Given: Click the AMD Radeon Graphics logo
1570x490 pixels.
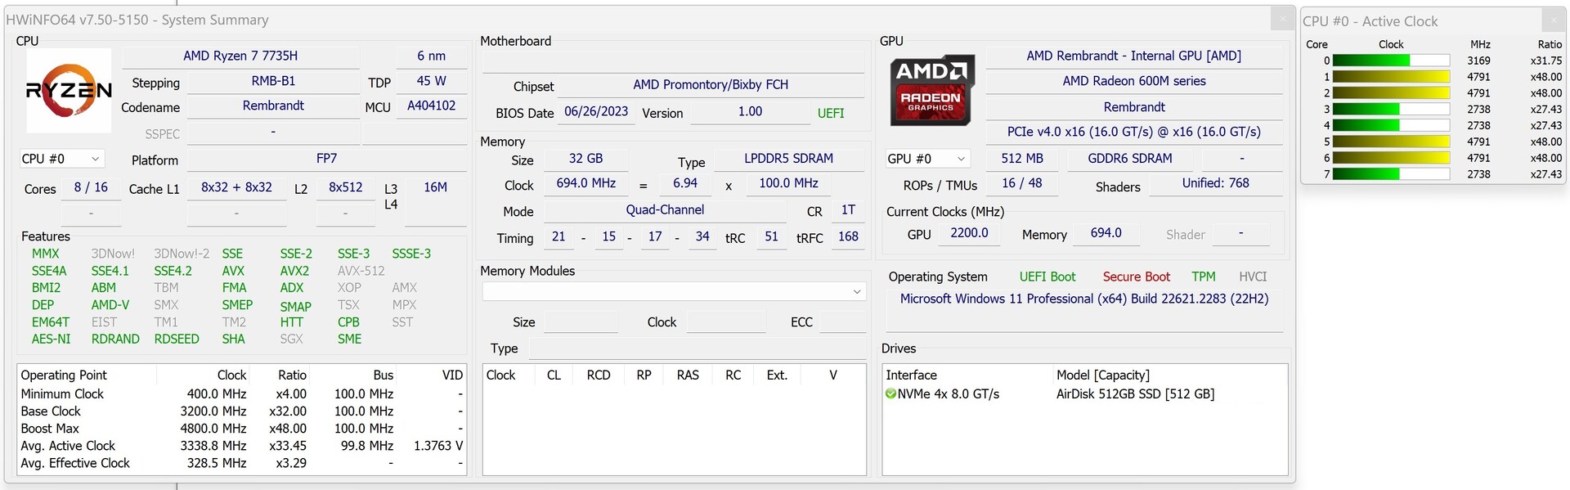Looking at the screenshot, I should [931, 90].
